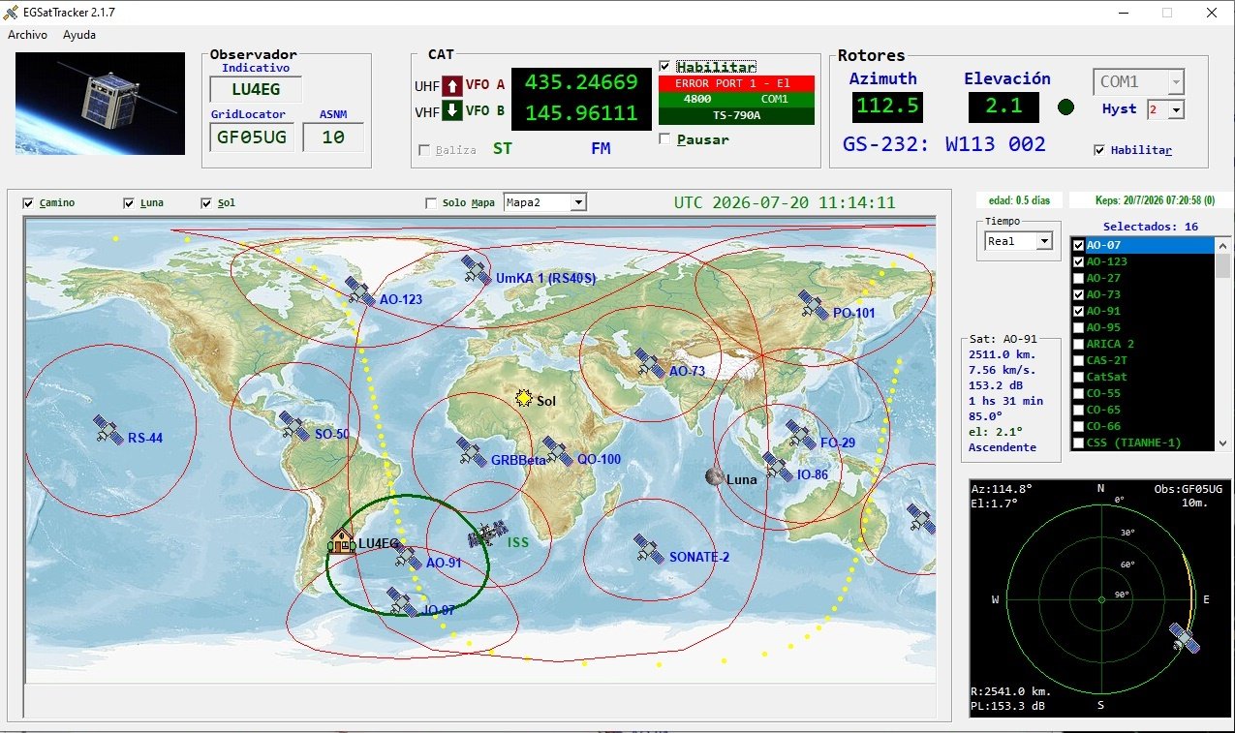
Task: Click the SO-50 satellite icon
Action: click(293, 426)
